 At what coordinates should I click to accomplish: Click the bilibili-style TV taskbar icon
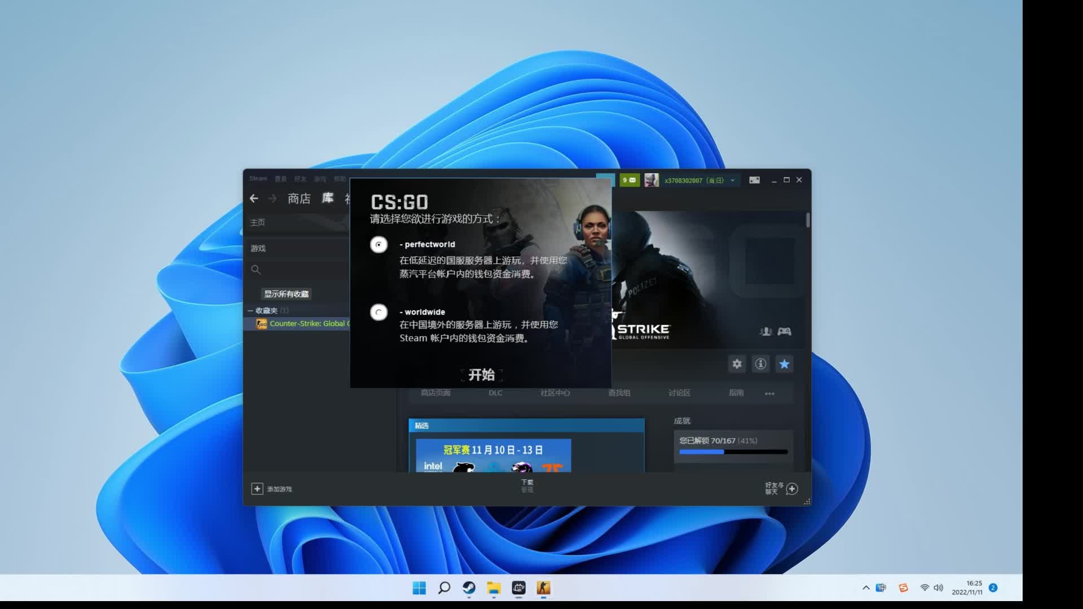point(518,588)
